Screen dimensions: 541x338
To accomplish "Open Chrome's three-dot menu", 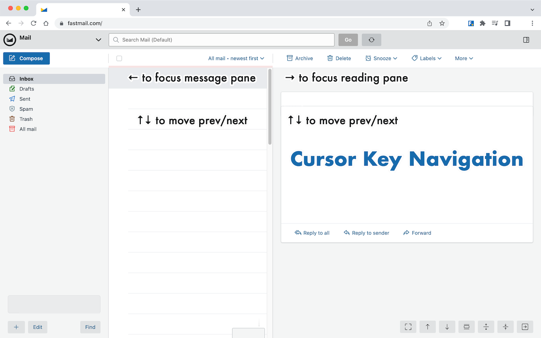I will [x=533, y=23].
